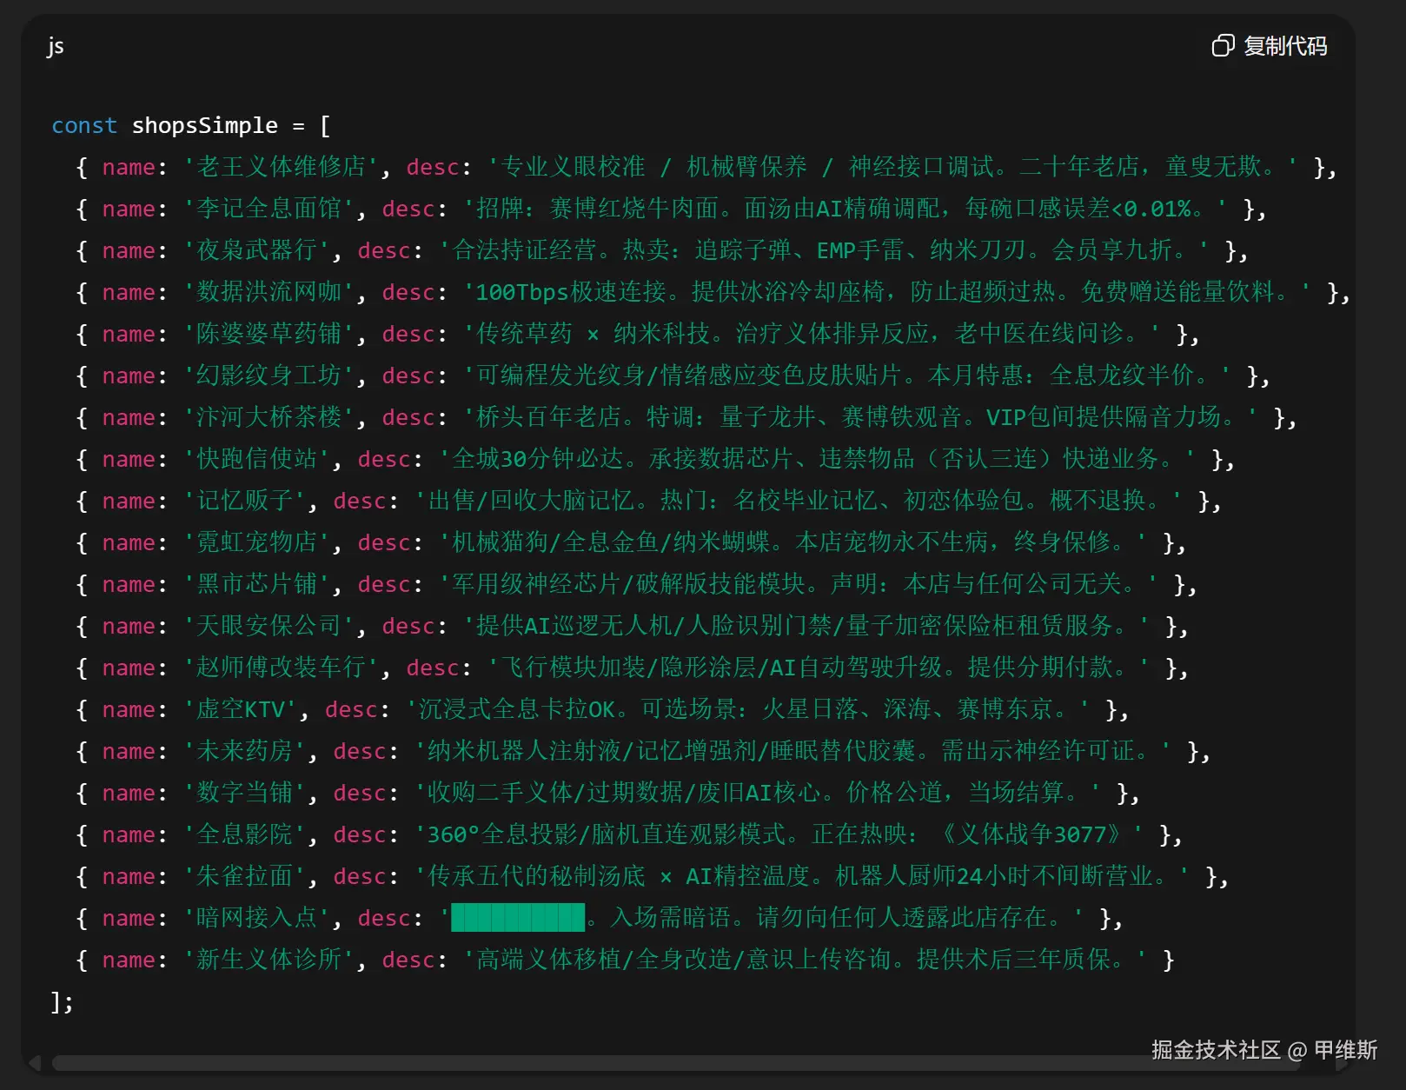Screen dimensions: 1406x1090
Task: Click the description starting '桥头百年老店'
Action: pos(861,417)
